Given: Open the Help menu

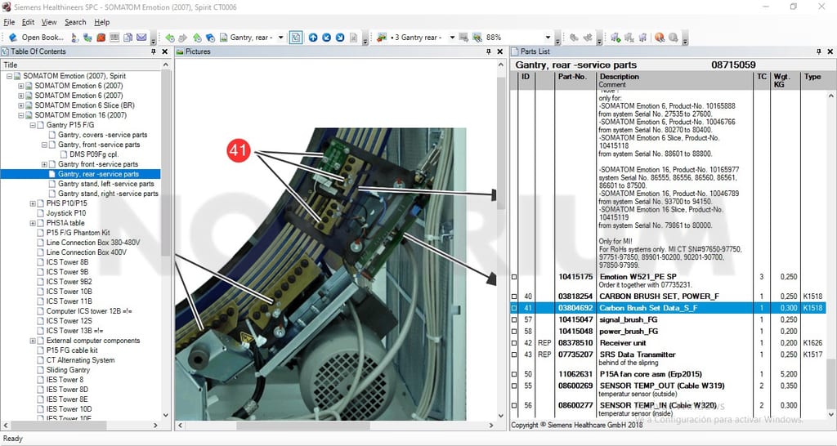Looking at the screenshot, I should 102,22.
